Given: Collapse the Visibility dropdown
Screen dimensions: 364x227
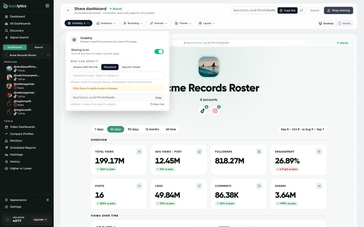Looking at the screenshot, I should pyautogui.click(x=78, y=23).
